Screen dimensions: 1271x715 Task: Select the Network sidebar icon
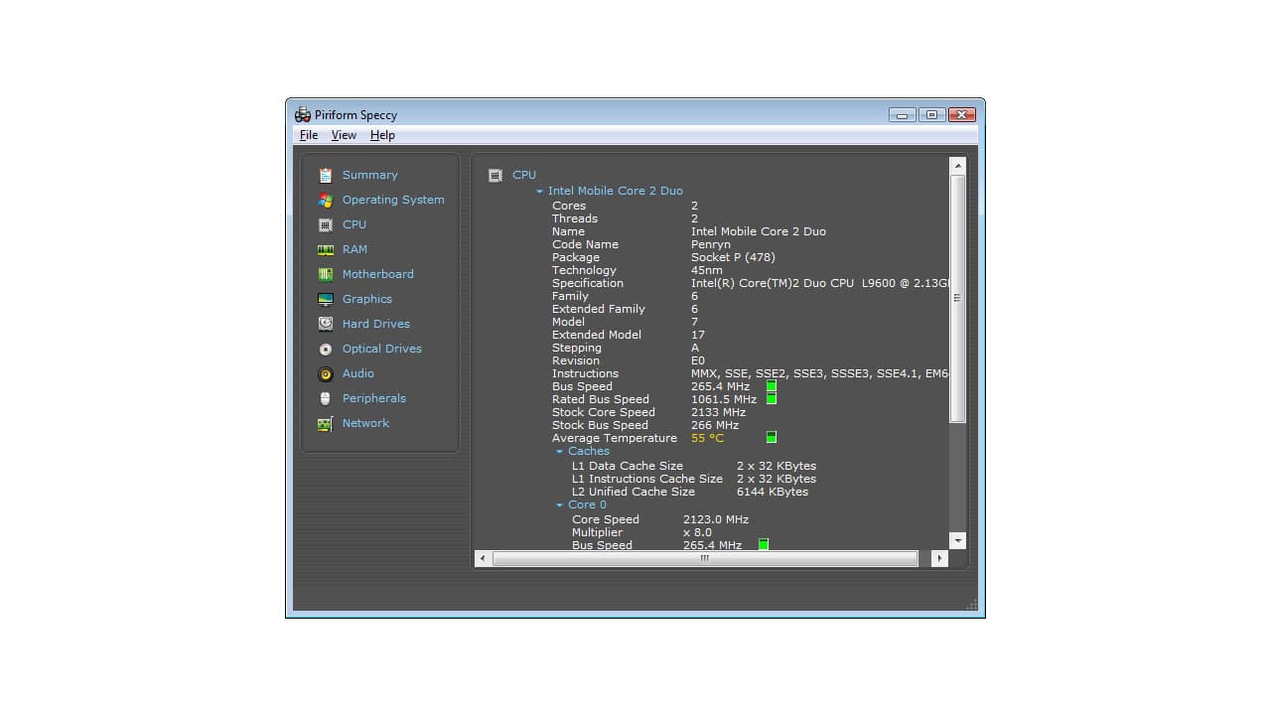point(327,423)
